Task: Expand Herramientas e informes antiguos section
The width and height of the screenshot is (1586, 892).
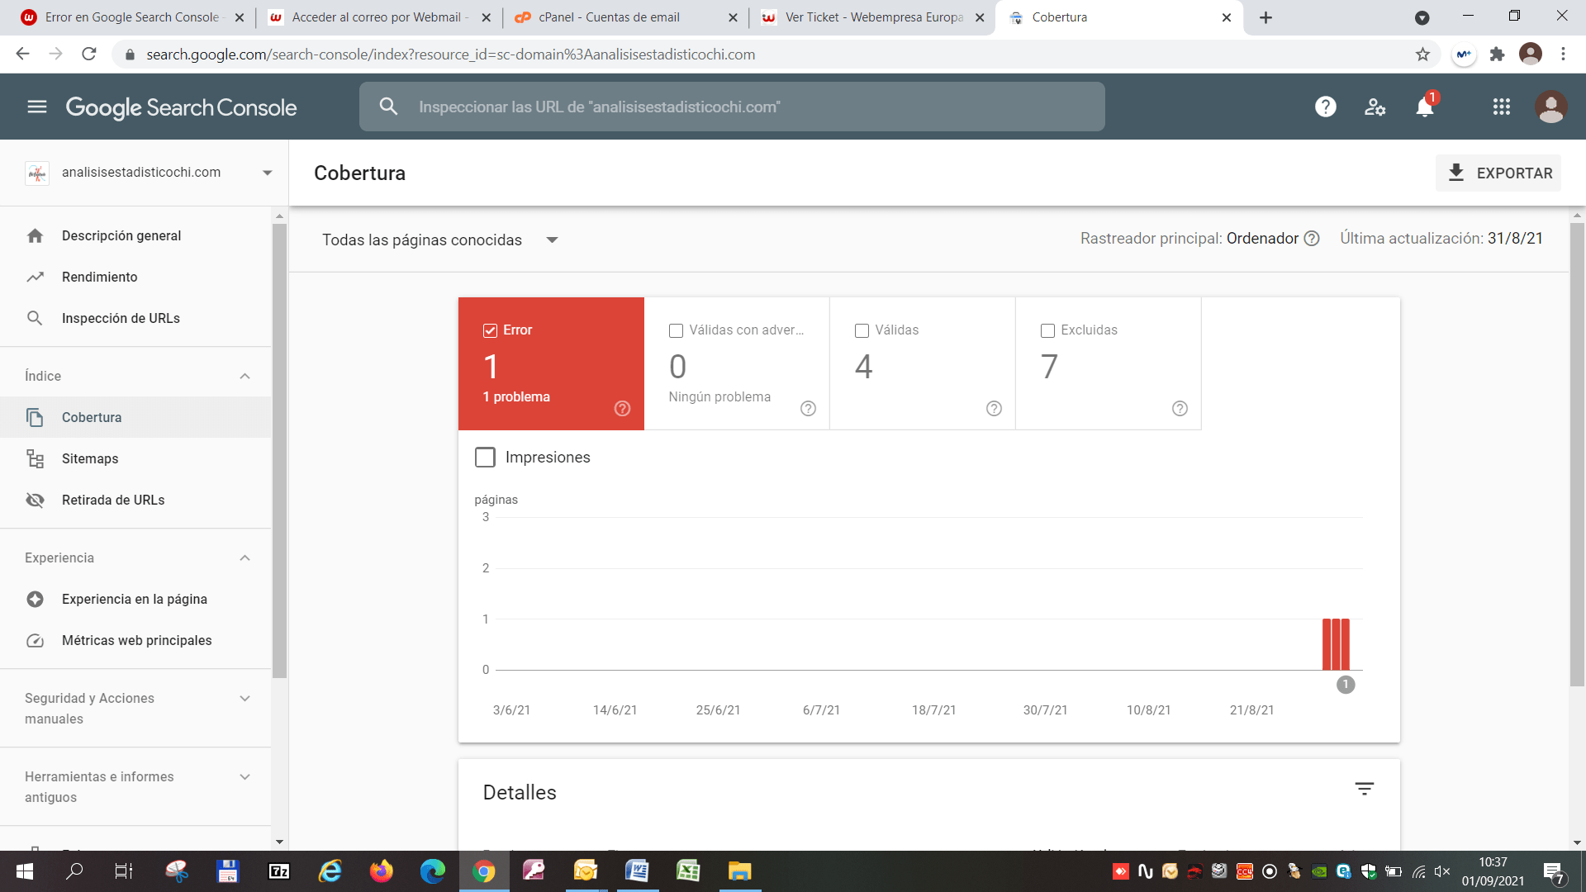Action: click(245, 777)
